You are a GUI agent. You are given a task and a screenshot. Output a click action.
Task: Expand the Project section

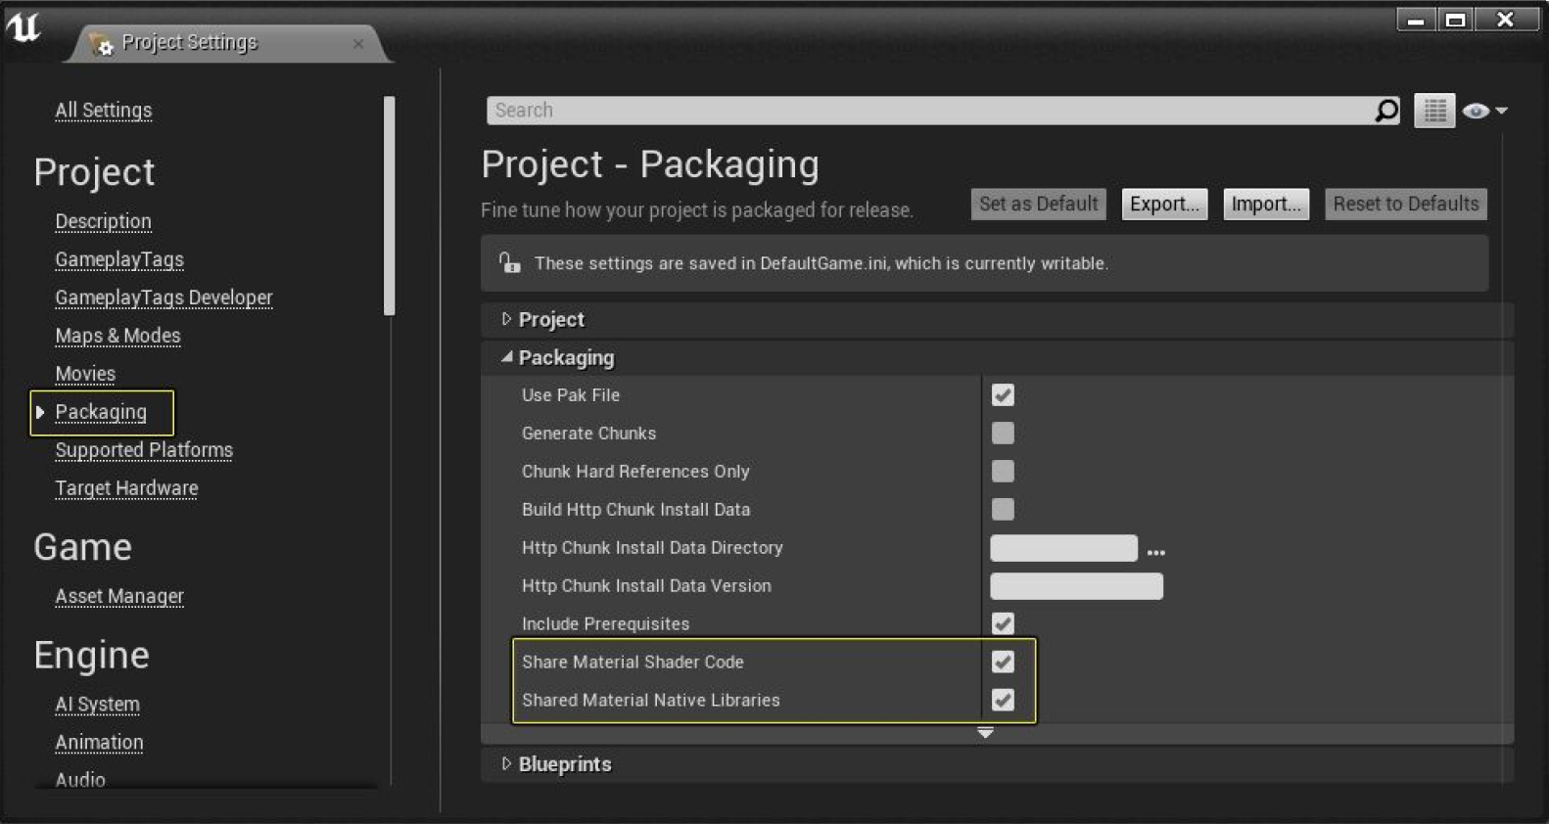coord(506,319)
